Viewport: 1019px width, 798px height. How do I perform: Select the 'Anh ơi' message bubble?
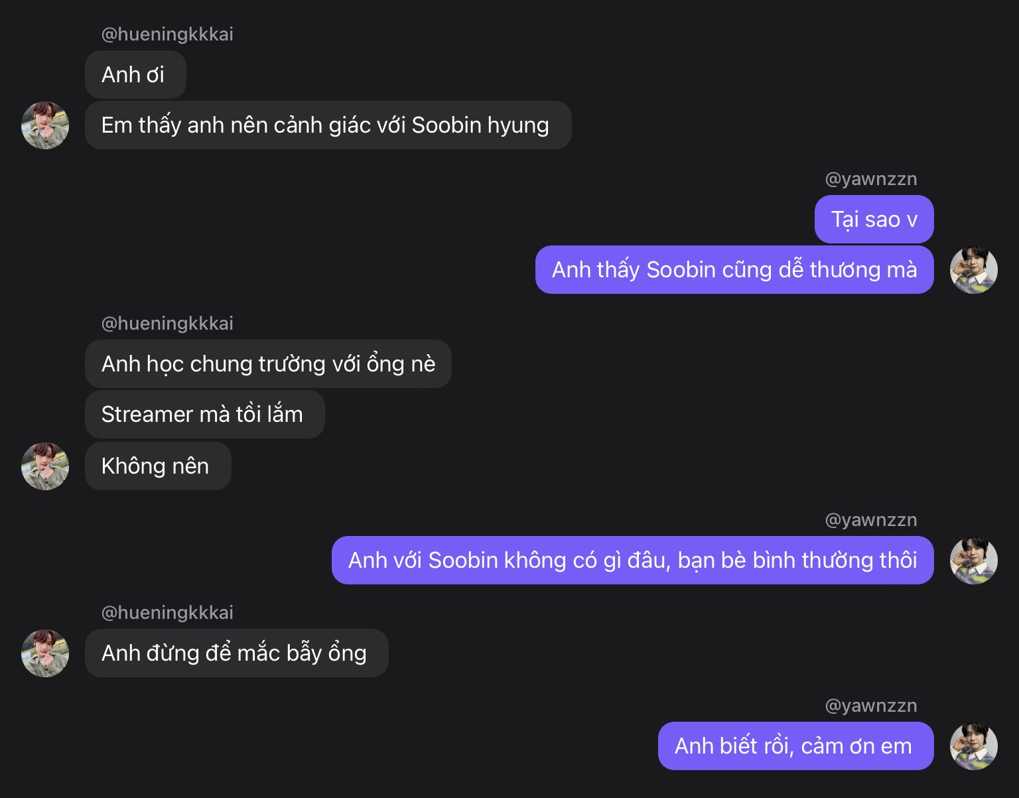coord(135,75)
